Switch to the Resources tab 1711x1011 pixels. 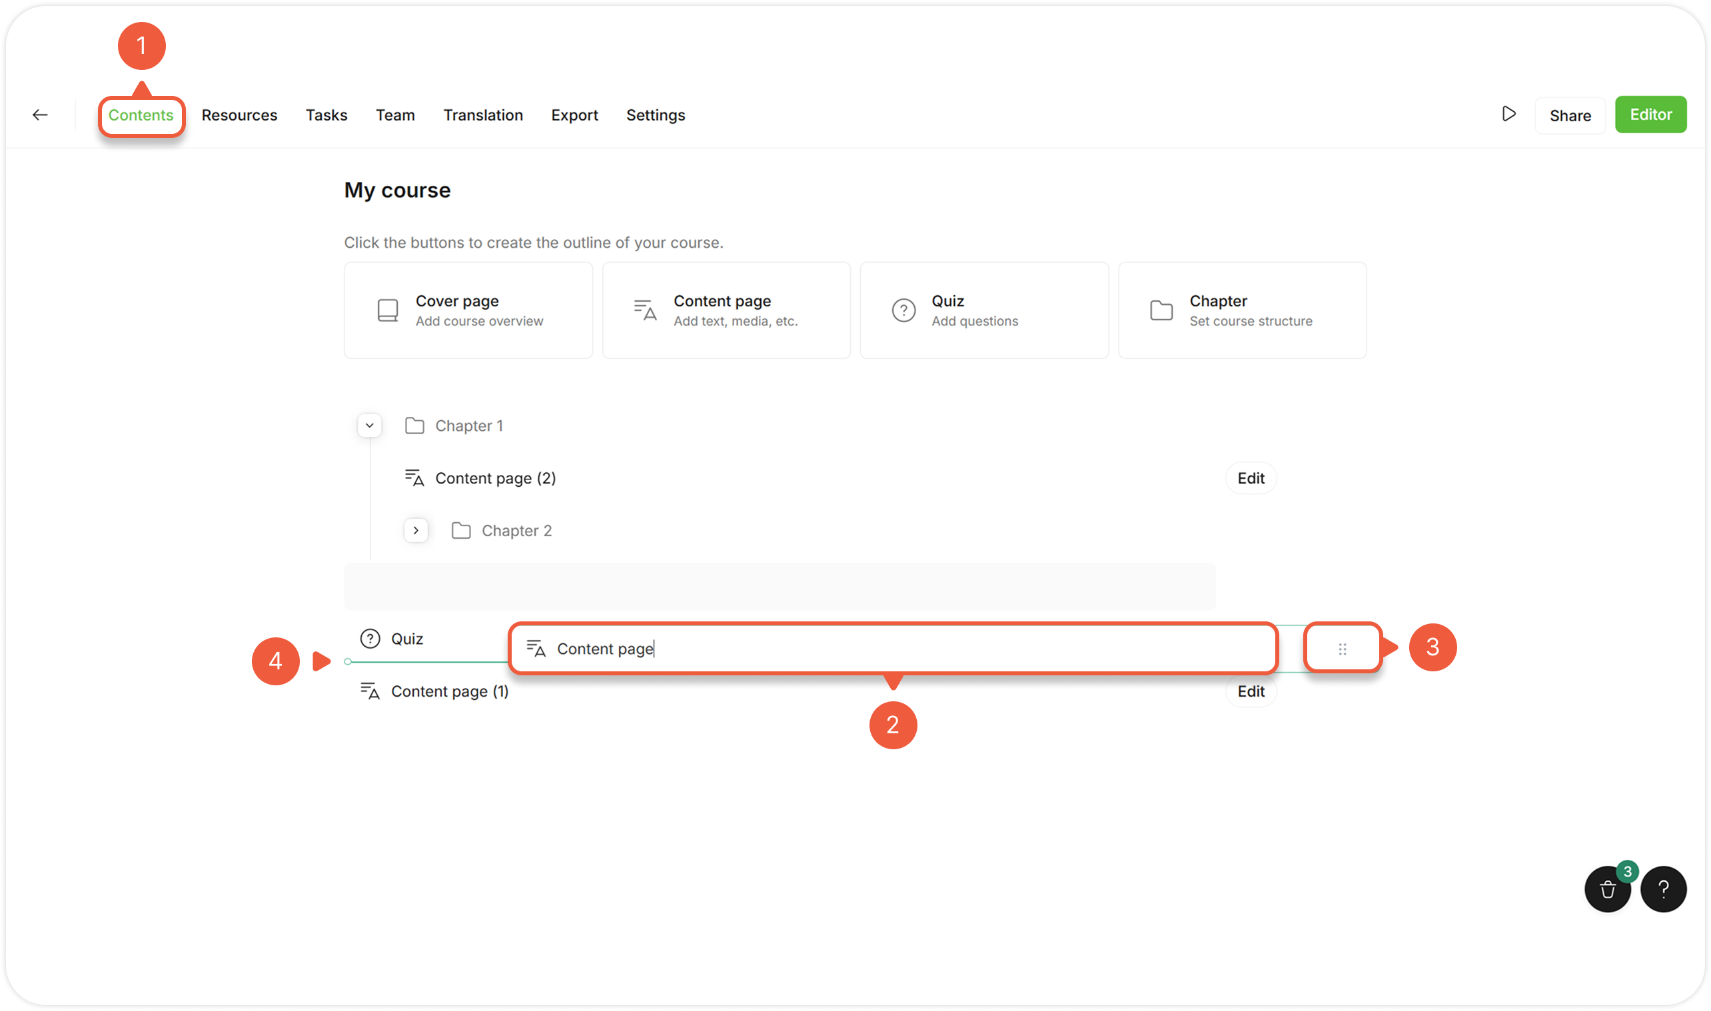[239, 115]
